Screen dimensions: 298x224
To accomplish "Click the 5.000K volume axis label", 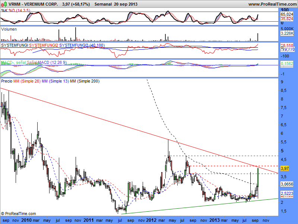I will pos(287,29).
